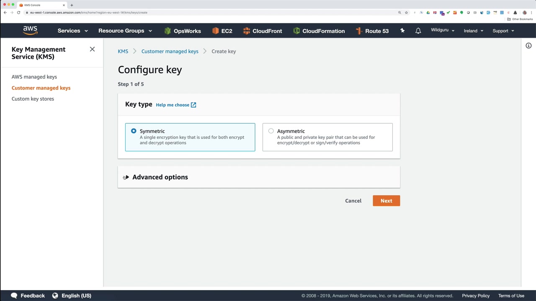Reload the KMS Console page
The image size is (536, 301).
point(18,13)
